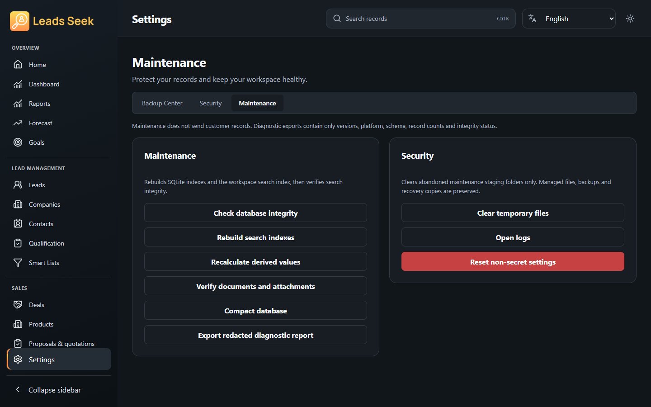Click the Ctrl K shortcut hint
This screenshot has height=407, width=651.
click(503, 19)
